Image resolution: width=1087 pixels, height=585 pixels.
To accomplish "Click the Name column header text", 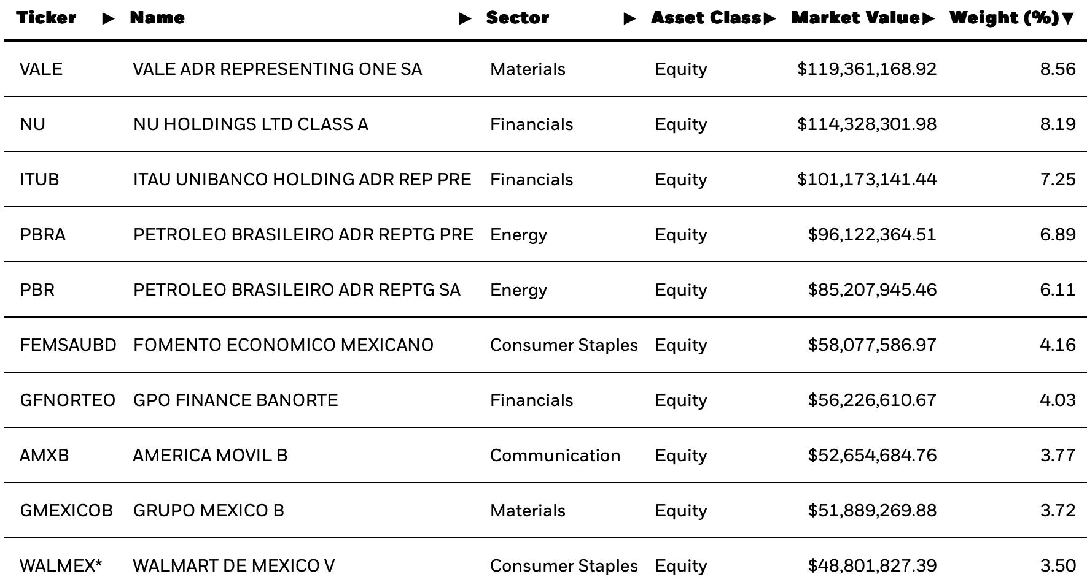I will 157,18.
